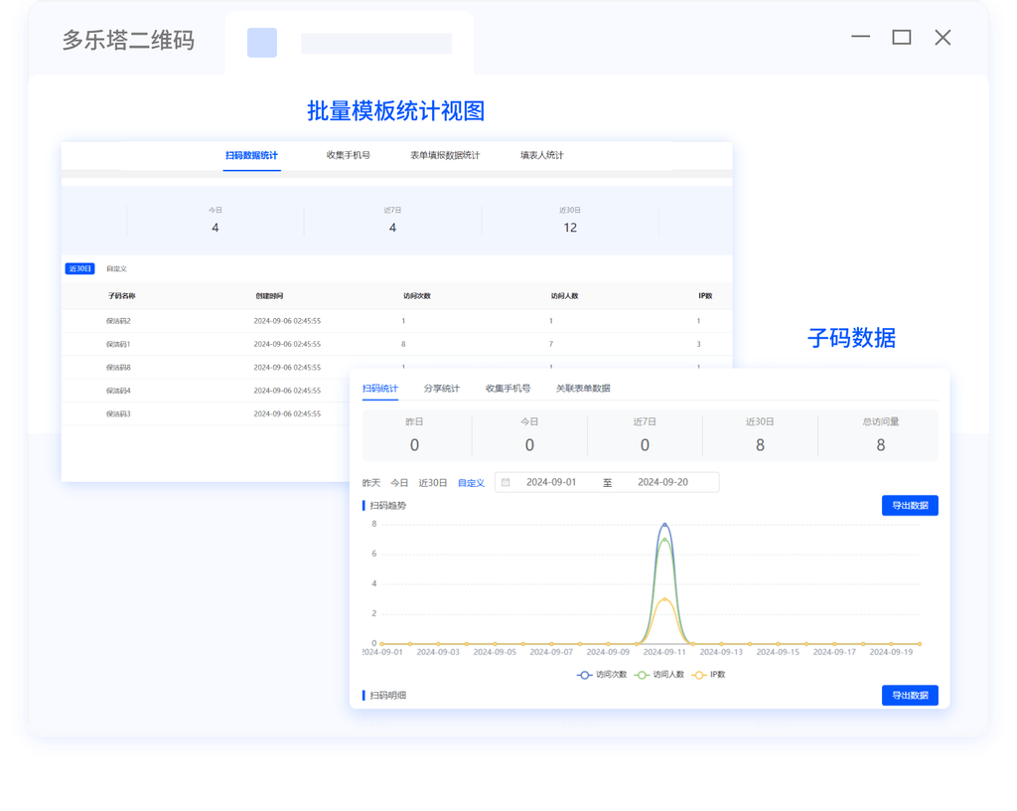Switch to the 分享统计 tab
The image size is (1017, 811).
tap(441, 388)
